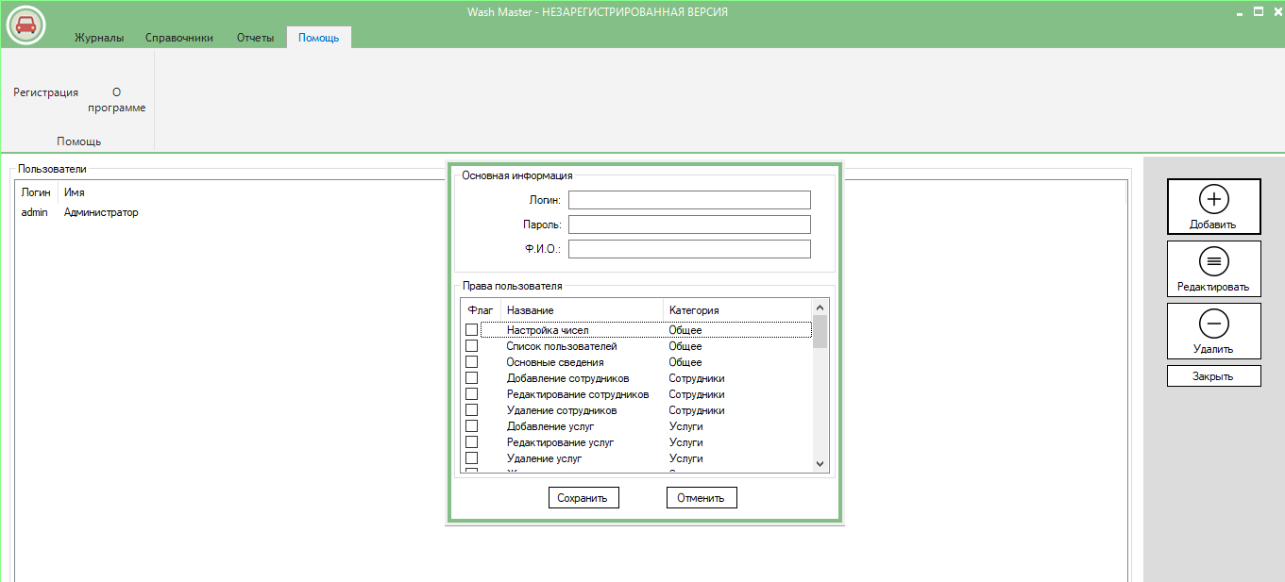Click the permissions list scroll up arrow
The height and width of the screenshot is (582, 1285).
pyautogui.click(x=820, y=308)
